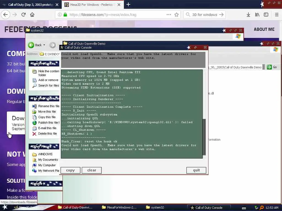282x211 pixels.
Task: Collapse the System Tasks panel header
Action: (44, 63)
